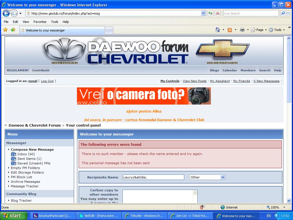Click the Recipients Name text field
The width and height of the screenshot is (293, 220).
click(153, 177)
